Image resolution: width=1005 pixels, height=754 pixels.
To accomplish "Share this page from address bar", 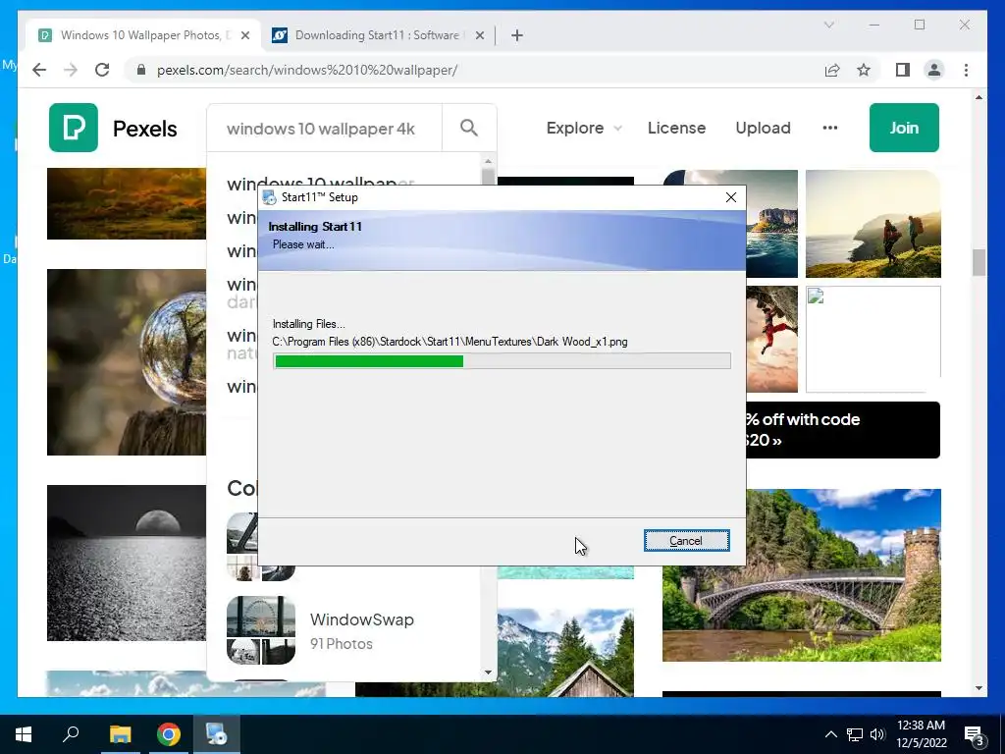I will point(832,70).
